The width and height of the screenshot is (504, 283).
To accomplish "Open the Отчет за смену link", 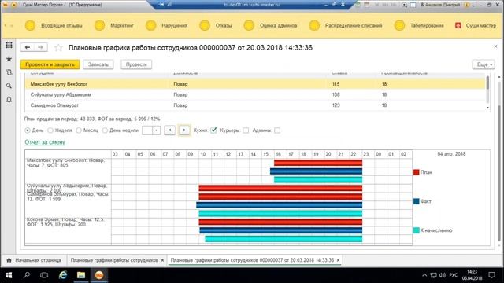I will pos(45,142).
